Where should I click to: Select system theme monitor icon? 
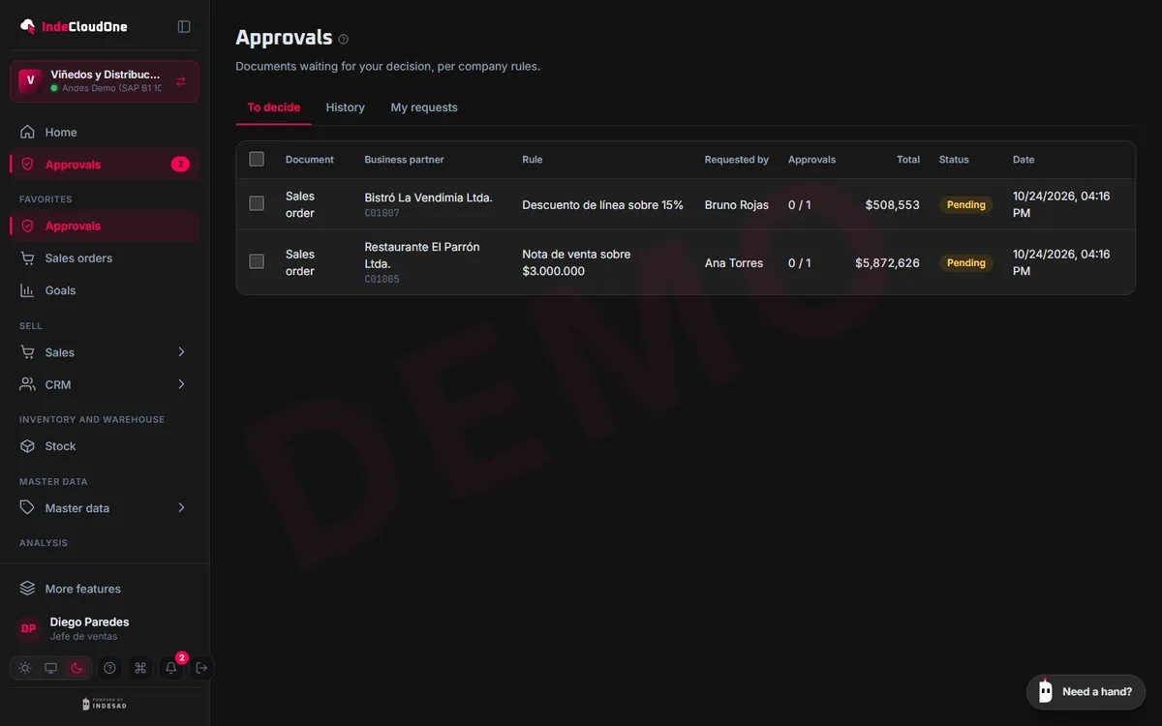click(51, 668)
